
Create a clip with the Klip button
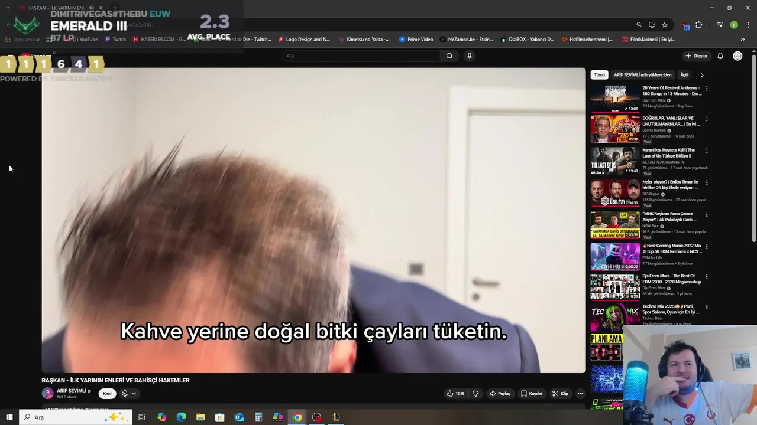(560, 394)
